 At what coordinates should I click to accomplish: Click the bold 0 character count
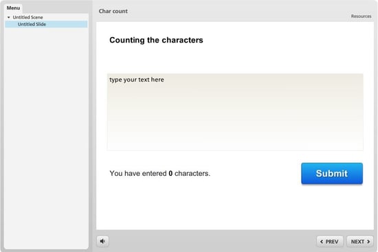pyautogui.click(x=170, y=173)
